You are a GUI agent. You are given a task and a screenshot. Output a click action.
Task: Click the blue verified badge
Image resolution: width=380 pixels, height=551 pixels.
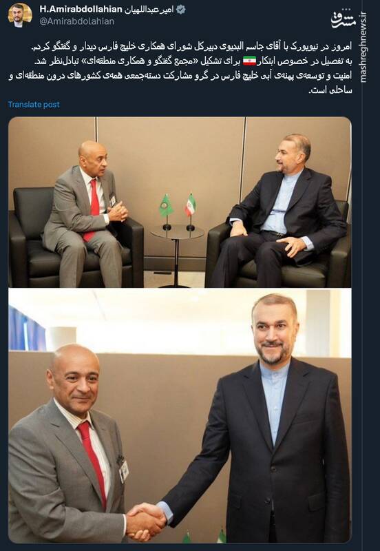[x=181, y=10]
